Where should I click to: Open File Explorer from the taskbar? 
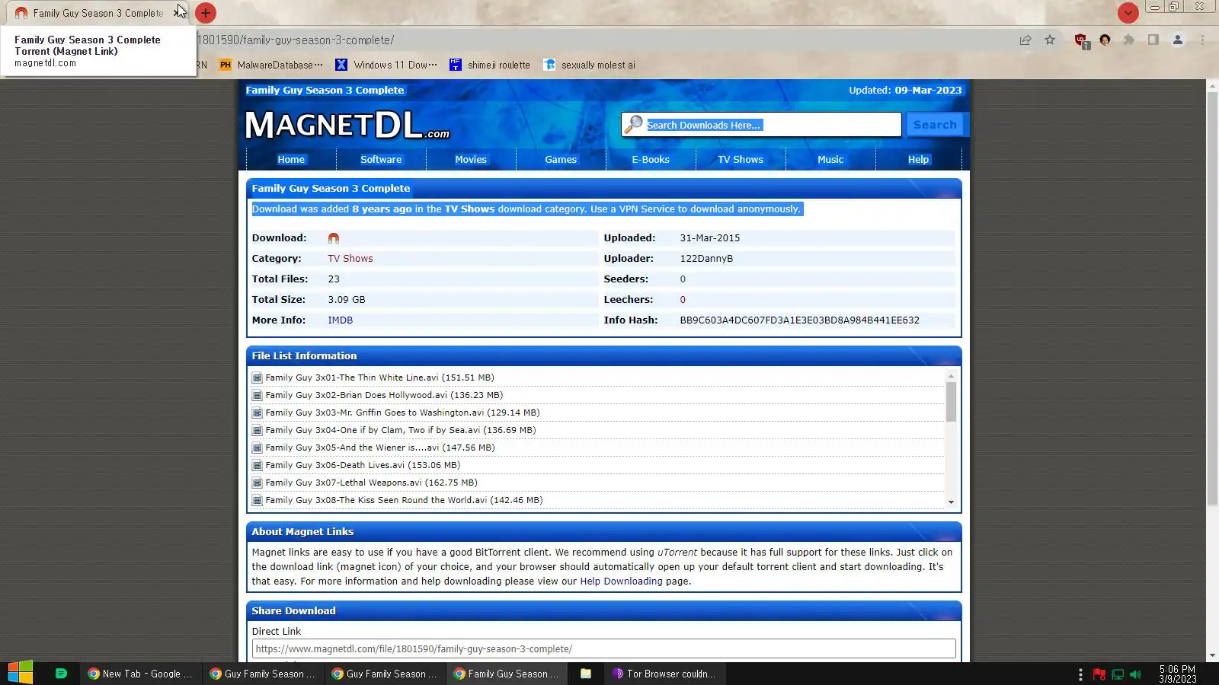point(586,674)
